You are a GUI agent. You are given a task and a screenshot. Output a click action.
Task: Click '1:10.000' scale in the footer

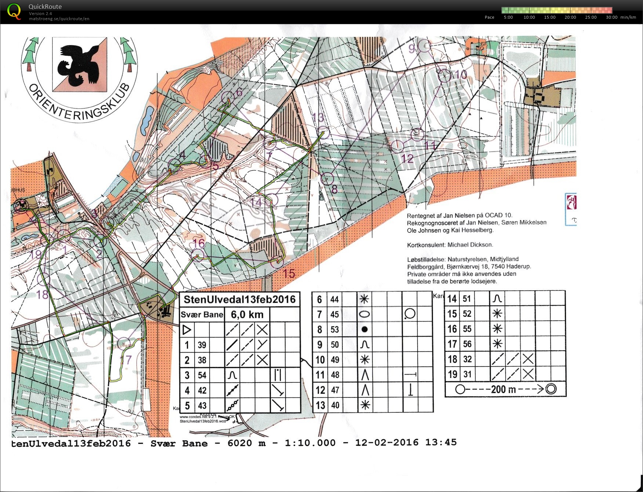click(x=310, y=443)
